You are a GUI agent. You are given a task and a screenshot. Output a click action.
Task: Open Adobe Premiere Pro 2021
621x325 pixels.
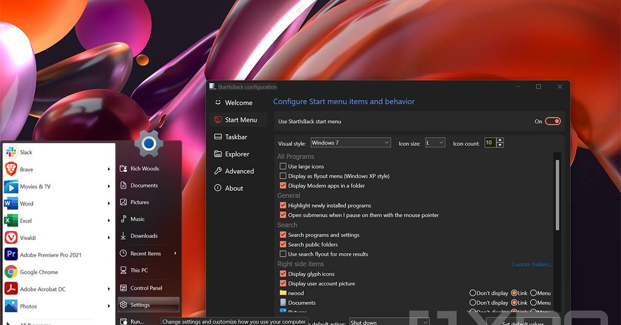point(50,255)
